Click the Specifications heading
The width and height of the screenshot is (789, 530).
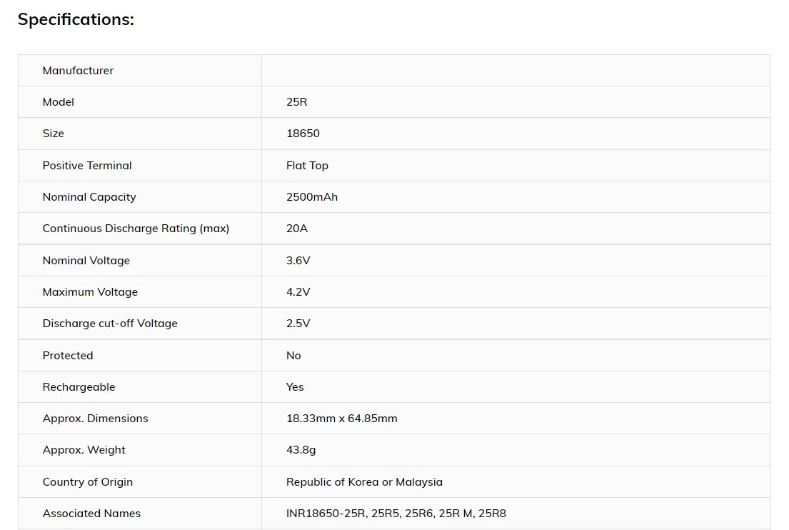click(x=76, y=20)
